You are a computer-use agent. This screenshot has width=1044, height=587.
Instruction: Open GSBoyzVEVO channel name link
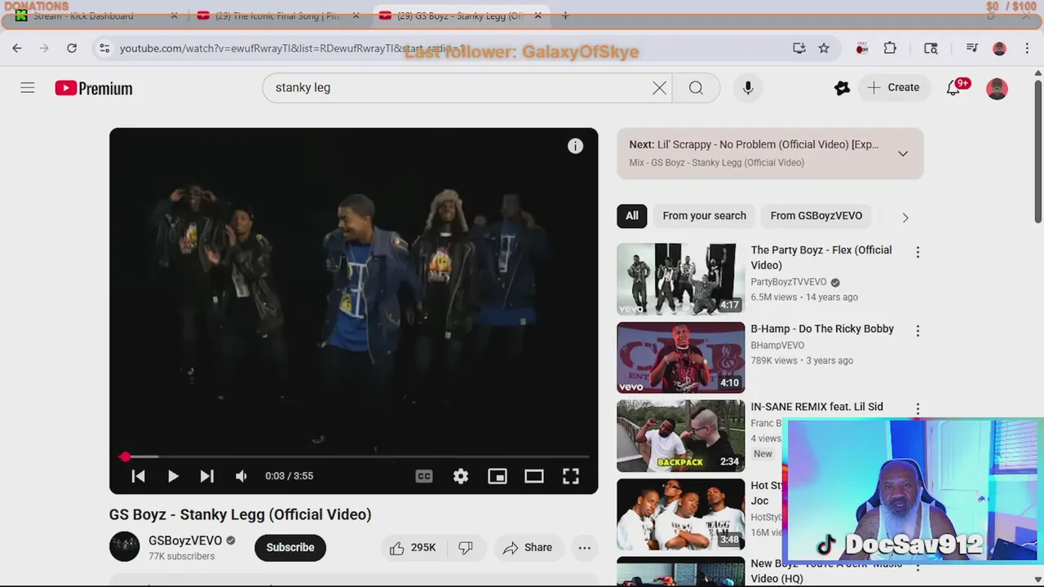coord(185,541)
